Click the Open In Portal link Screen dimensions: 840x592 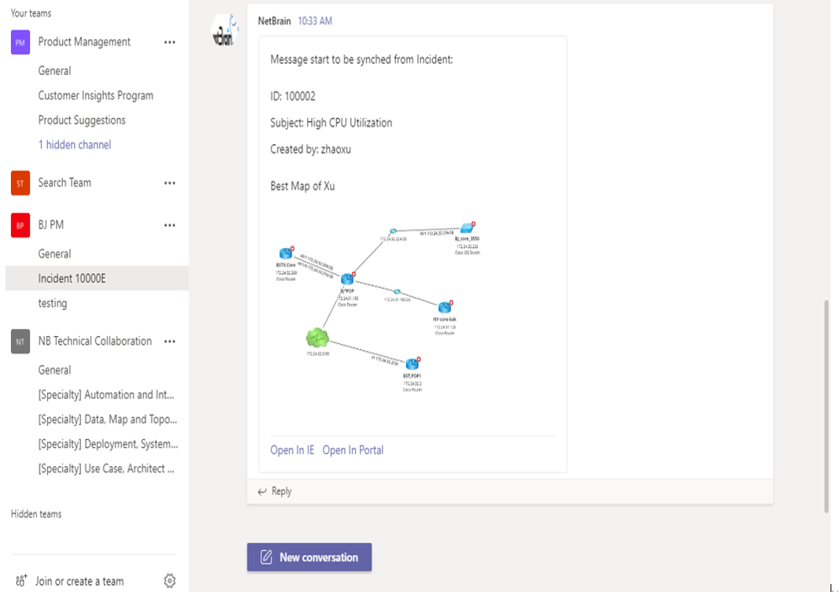point(353,450)
